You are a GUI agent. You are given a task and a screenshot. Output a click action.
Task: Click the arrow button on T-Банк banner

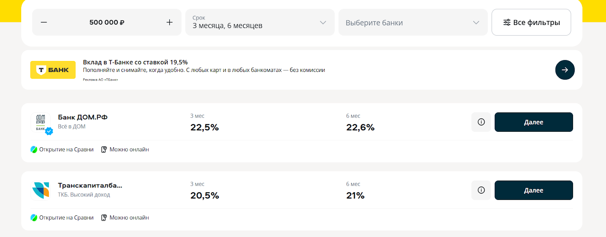pos(565,70)
